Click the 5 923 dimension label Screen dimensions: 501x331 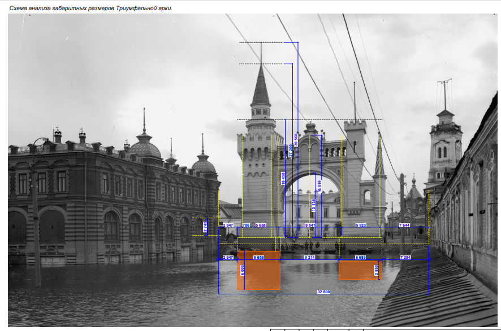click(x=361, y=225)
